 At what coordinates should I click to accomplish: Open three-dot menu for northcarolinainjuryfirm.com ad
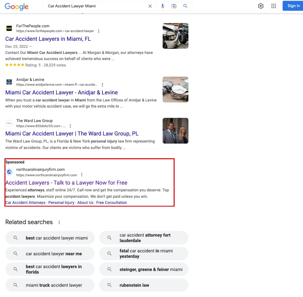click(82, 175)
